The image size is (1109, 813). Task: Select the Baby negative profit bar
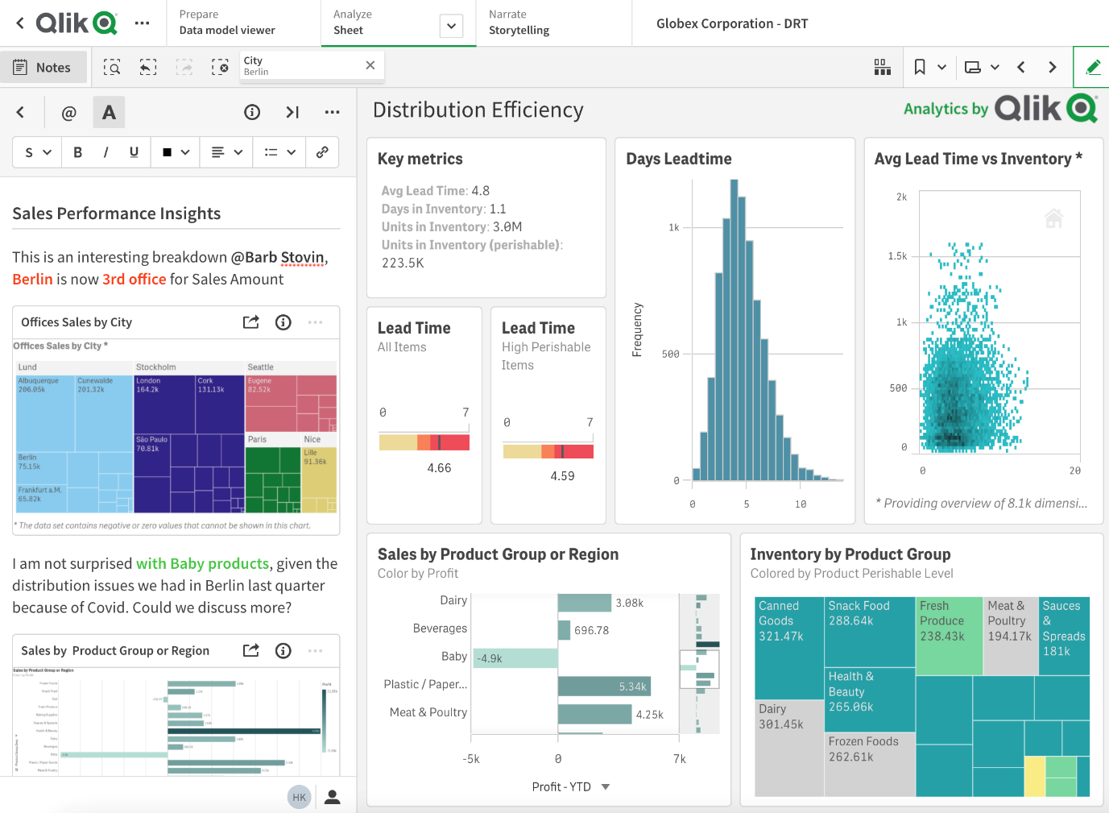coord(515,658)
